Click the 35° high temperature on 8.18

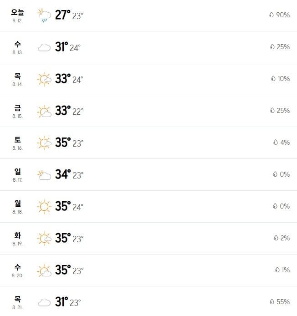coord(63,206)
